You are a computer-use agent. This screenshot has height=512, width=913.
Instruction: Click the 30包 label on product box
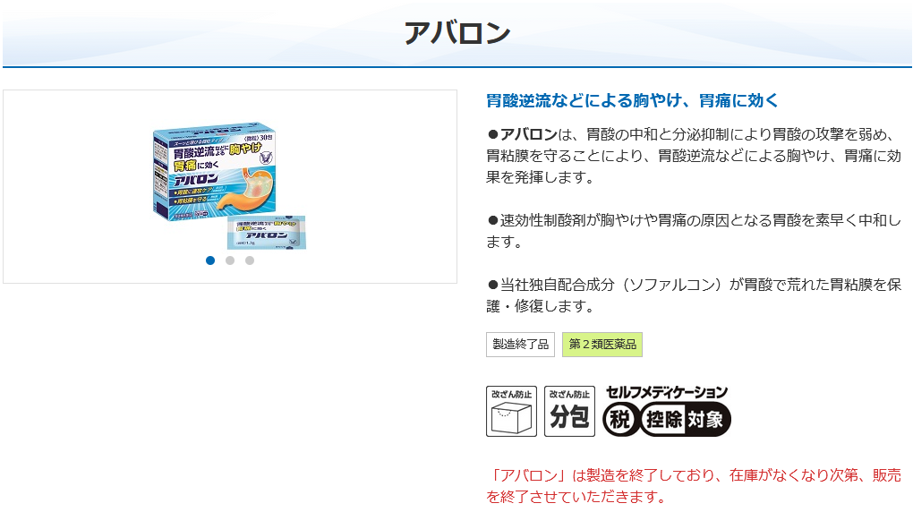259,139
